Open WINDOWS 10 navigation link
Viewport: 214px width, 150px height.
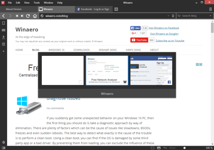click(x=56, y=50)
